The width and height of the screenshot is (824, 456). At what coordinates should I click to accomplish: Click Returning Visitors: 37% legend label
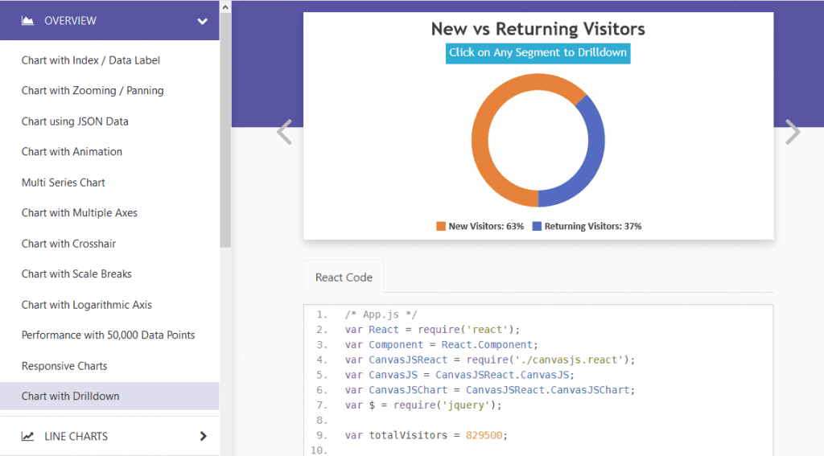(x=593, y=227)
